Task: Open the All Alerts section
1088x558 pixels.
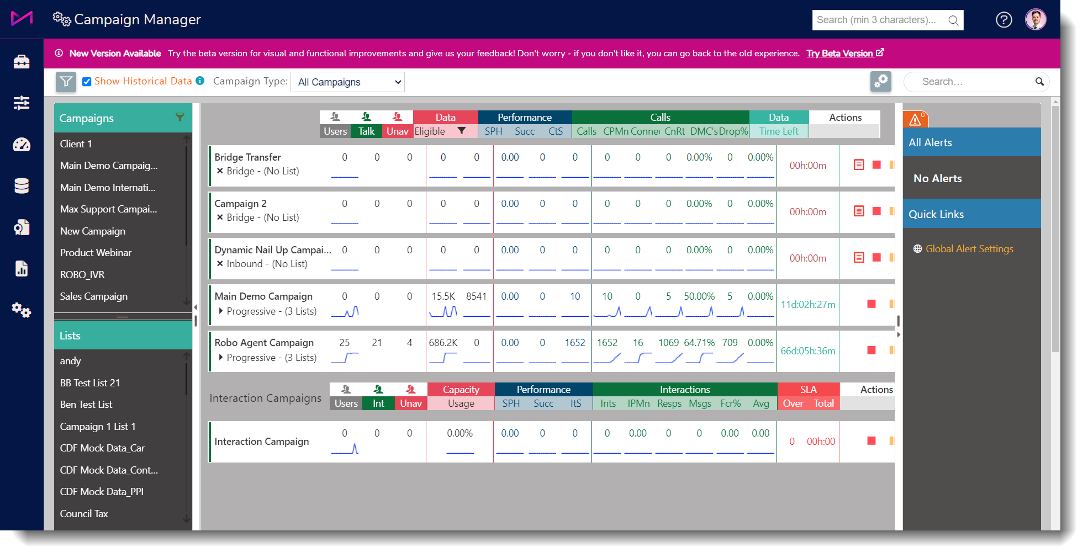Action: pyautogui.click(x=971, y=142)
